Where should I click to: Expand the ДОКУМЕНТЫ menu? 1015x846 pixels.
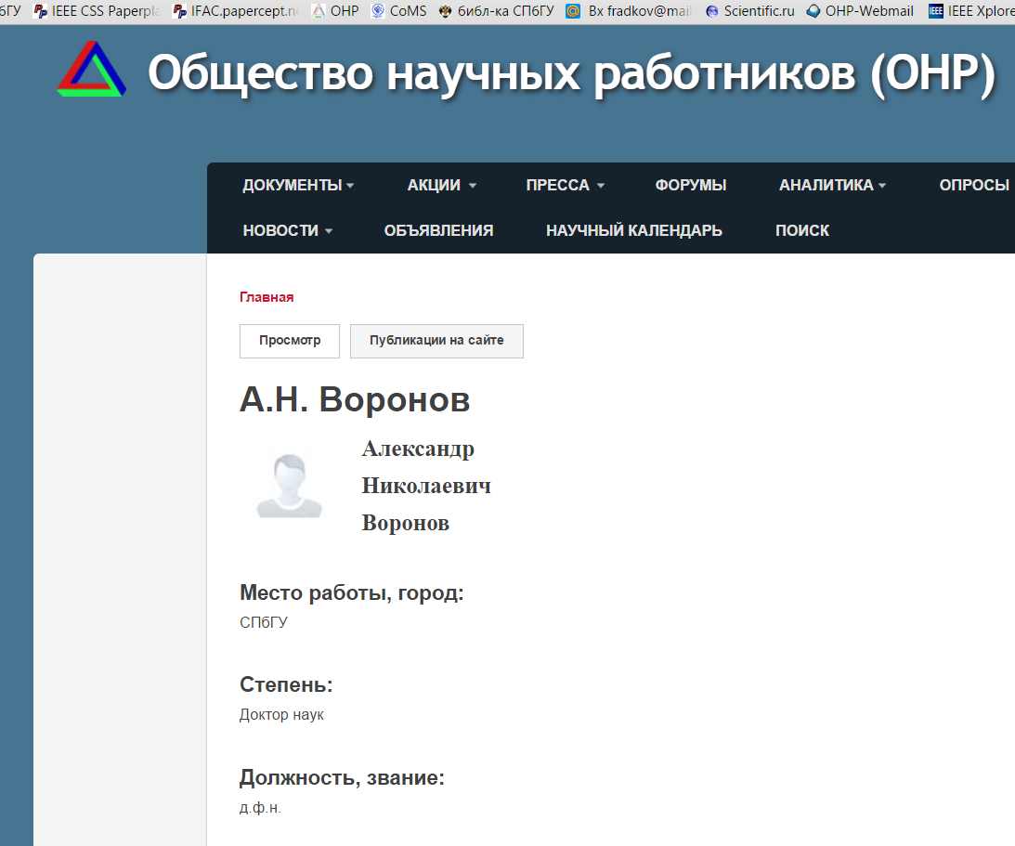[x=298, y=185]
